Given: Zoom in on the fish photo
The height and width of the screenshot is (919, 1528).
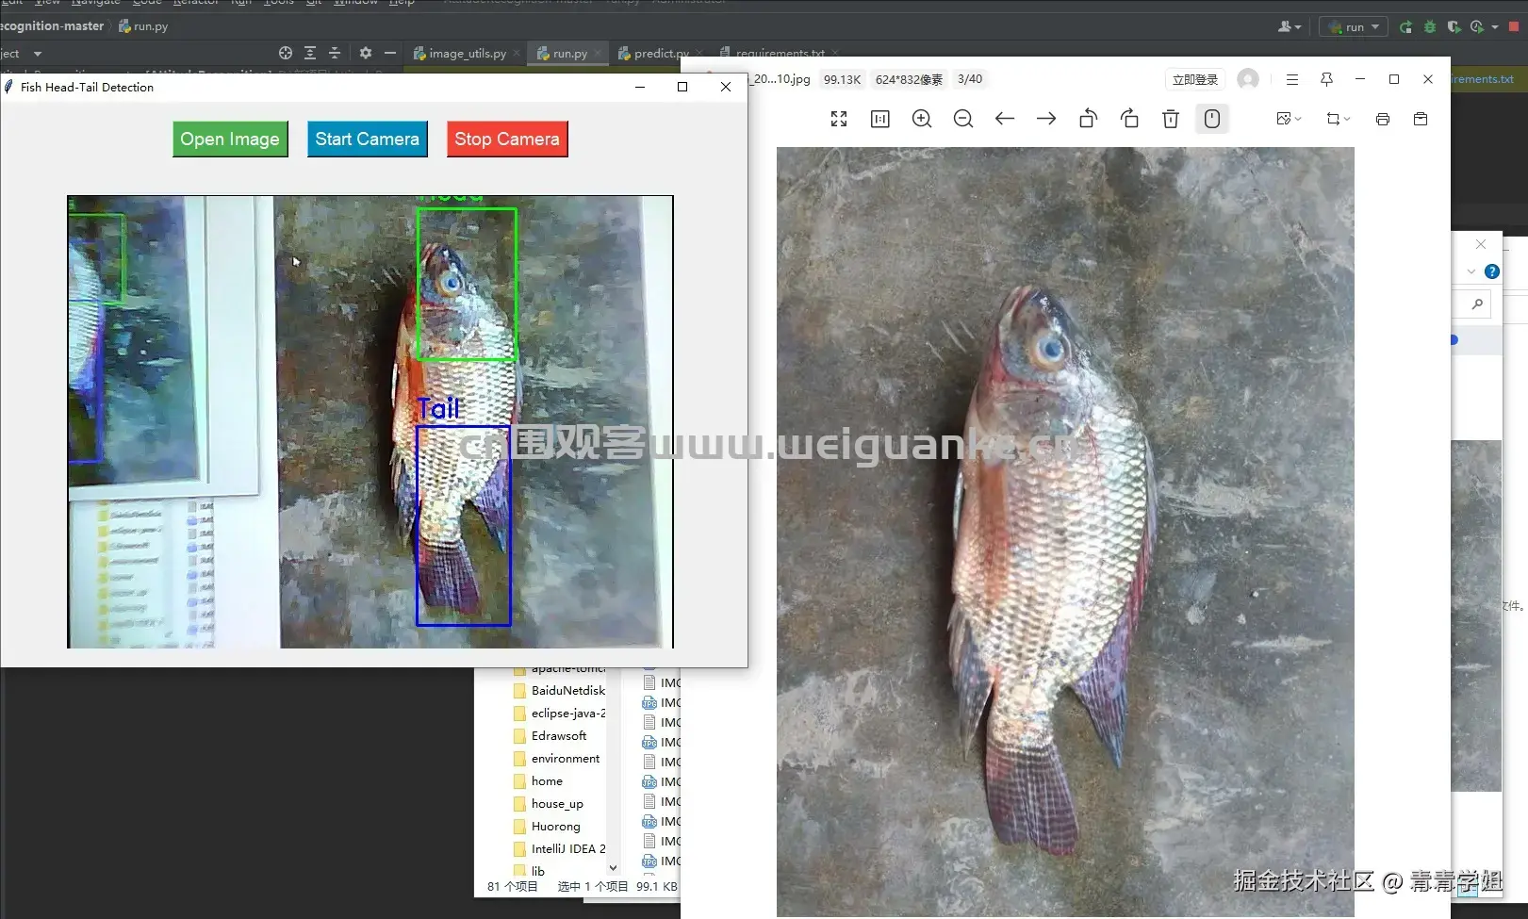Looking at the screenshot, I should (922, 119).
